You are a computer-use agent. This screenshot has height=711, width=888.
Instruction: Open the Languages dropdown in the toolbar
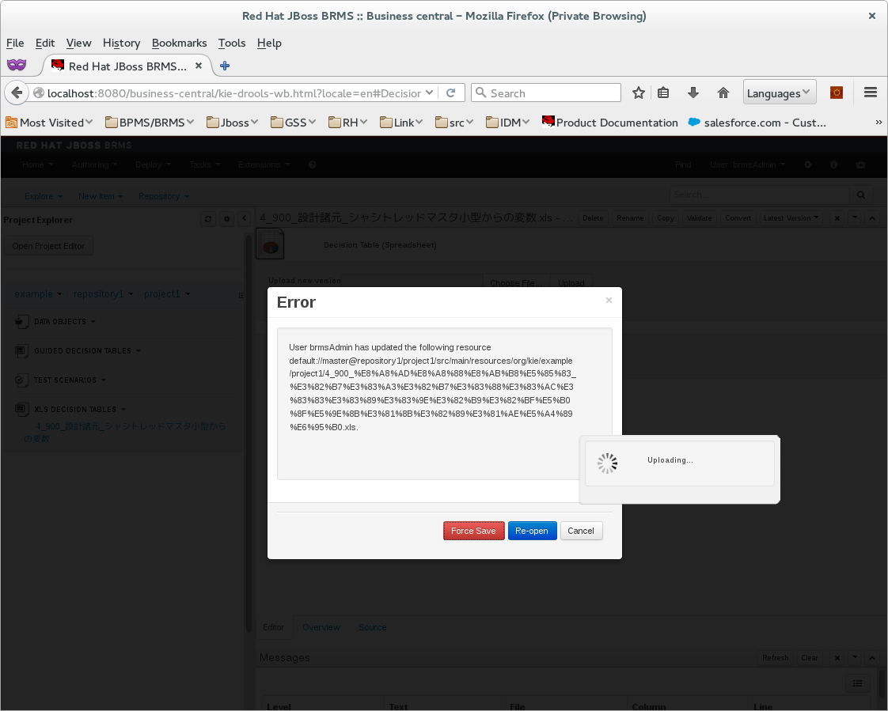780,93
